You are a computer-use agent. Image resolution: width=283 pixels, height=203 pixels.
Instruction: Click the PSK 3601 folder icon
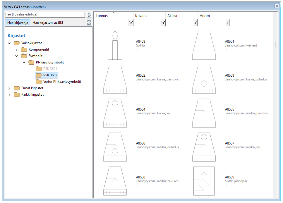(x=38, y=69)
